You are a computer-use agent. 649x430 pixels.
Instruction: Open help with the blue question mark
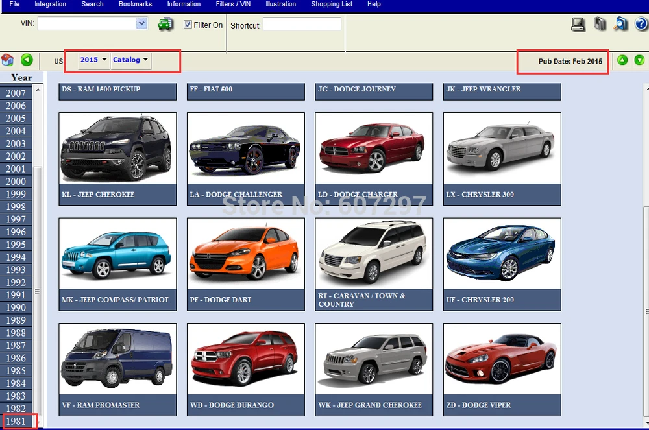coord(641,25)
